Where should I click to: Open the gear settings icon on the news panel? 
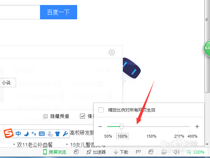pos(112,53)
